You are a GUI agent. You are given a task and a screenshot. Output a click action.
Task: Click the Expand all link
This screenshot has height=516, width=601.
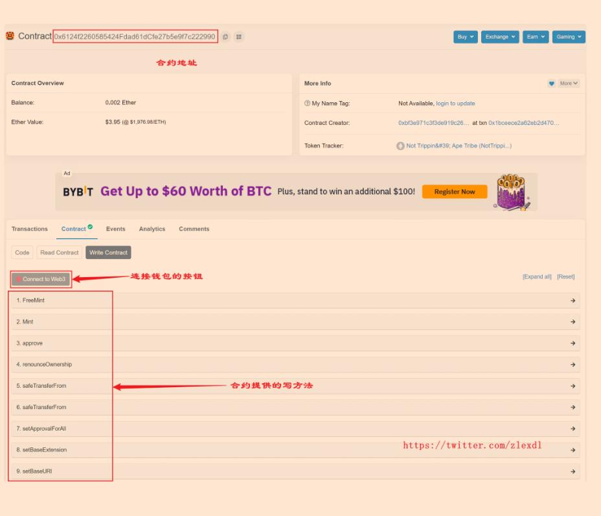(x=537, y=277)
